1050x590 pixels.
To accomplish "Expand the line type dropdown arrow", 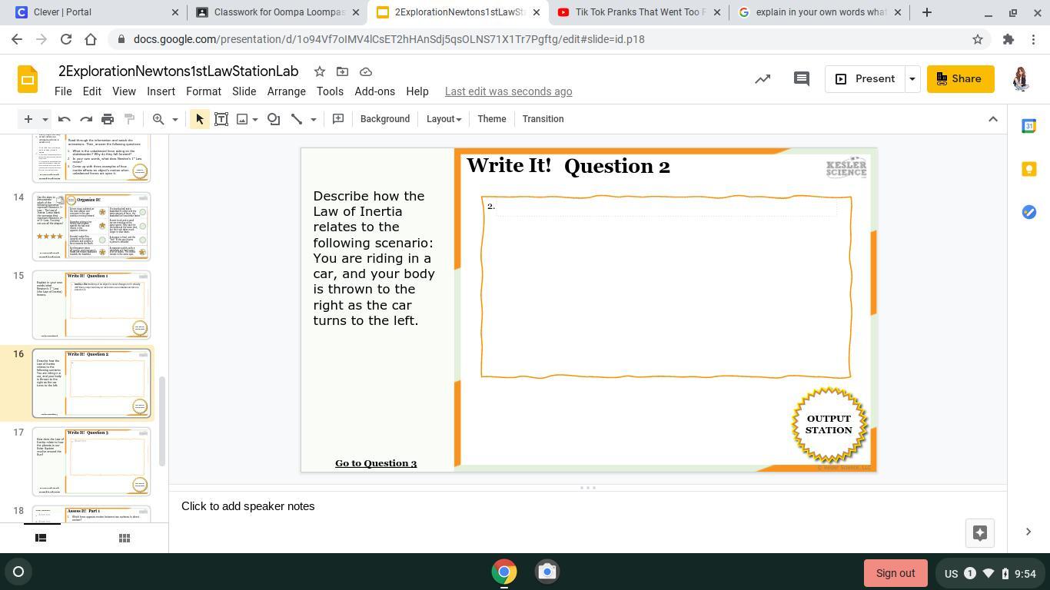I will point(313,119).
